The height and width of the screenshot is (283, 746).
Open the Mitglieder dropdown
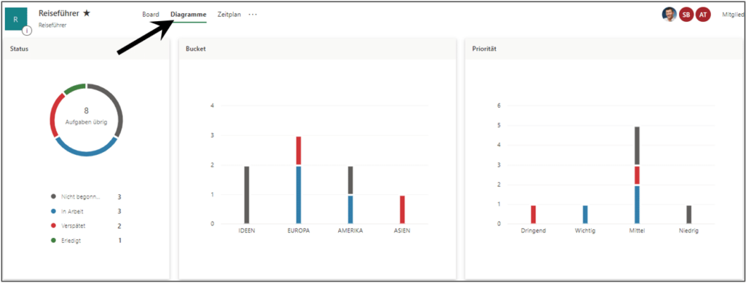734,15
